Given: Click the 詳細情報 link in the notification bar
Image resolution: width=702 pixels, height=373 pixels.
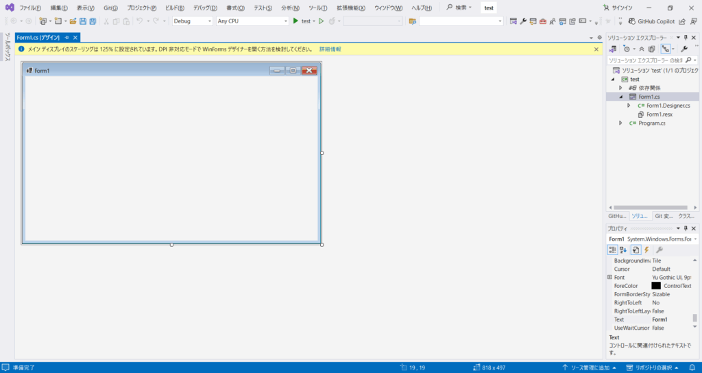Looking at the screenshot, I should [x=330, y=49].
